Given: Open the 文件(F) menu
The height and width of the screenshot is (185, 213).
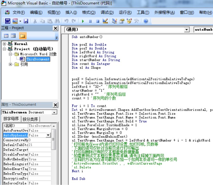Looking at the screenshot, I should coord(19,12).
